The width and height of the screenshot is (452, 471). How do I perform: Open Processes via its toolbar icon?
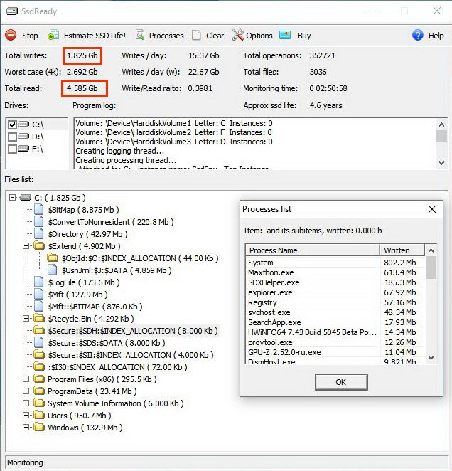pyautogui.click(x=140, y=35)
